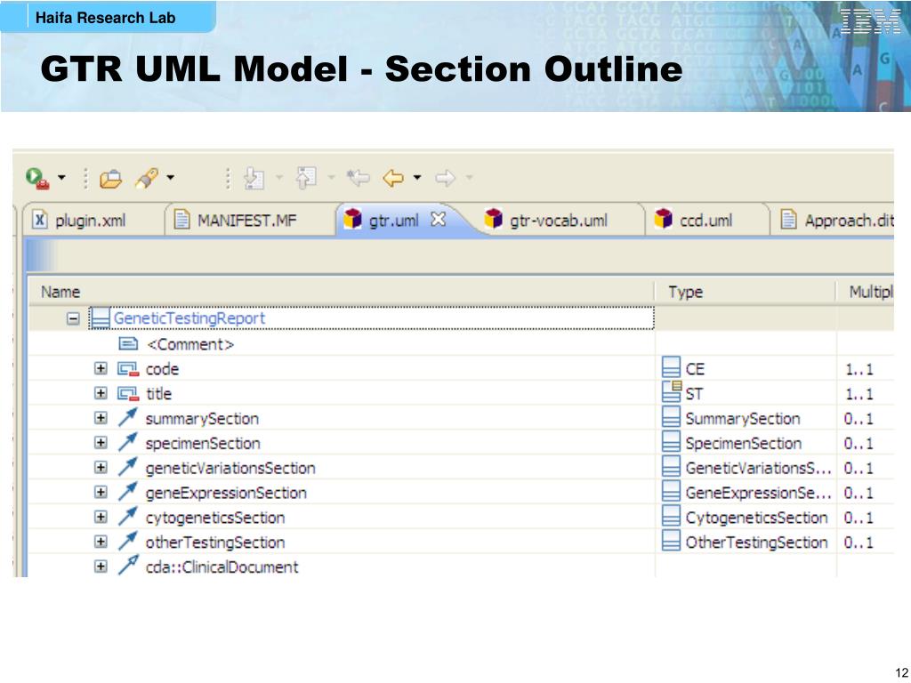Image resolution: width=911 pixels, height=683 pixels.
Task: Switch to the plugin.xml tab
Action: click(93, 221)
